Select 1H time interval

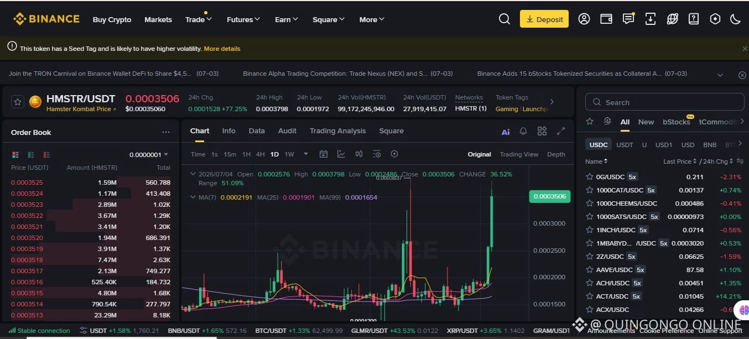click(x=246, y=154)
